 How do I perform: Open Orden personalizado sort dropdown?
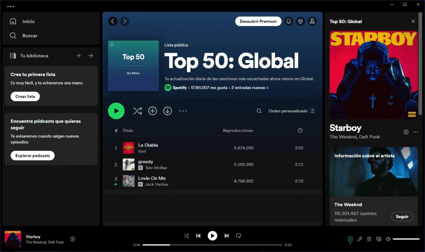[x=291, y=111]
